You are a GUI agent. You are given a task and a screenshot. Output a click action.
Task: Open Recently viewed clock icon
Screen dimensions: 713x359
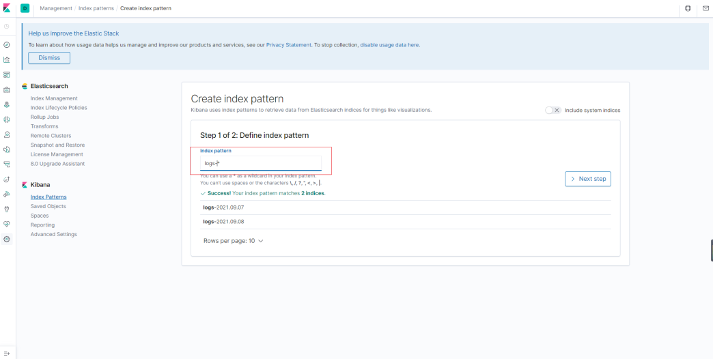pyautogui.click(x=6, y=27)
